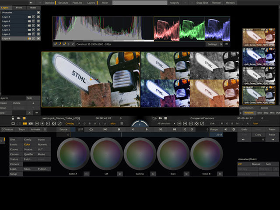Click the fit-to-view icon in left viewer toolbar

click(54, 123)
